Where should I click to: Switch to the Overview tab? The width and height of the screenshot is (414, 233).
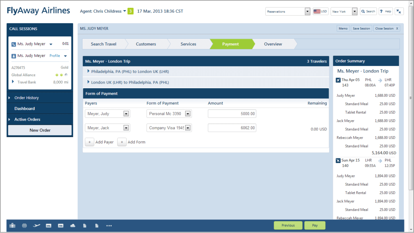(x=273, y=44)
